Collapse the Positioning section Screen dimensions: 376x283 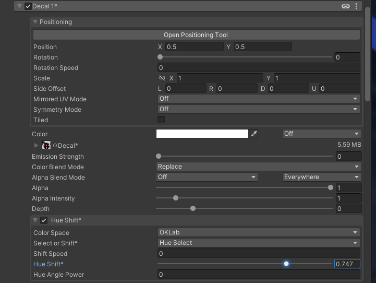coord(35,22)
